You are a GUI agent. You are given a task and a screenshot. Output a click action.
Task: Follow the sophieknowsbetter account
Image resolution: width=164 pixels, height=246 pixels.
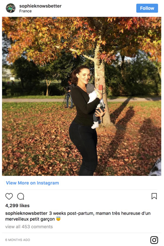tap(147, 8)
